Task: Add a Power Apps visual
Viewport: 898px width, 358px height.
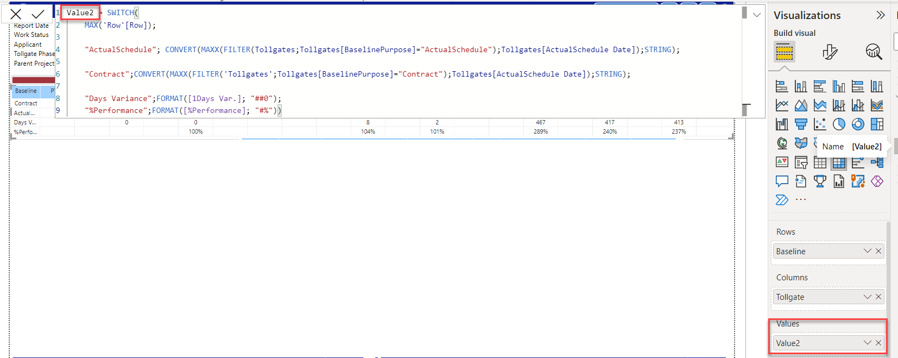Action: pyautogui.click(x=877, y=181)
